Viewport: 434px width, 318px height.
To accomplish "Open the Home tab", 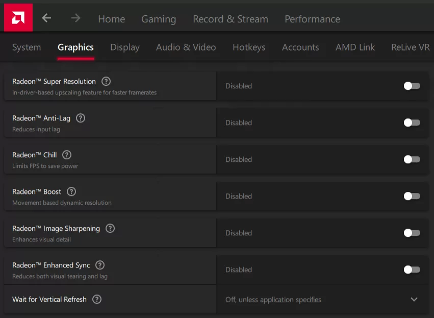I will point(112,19).
